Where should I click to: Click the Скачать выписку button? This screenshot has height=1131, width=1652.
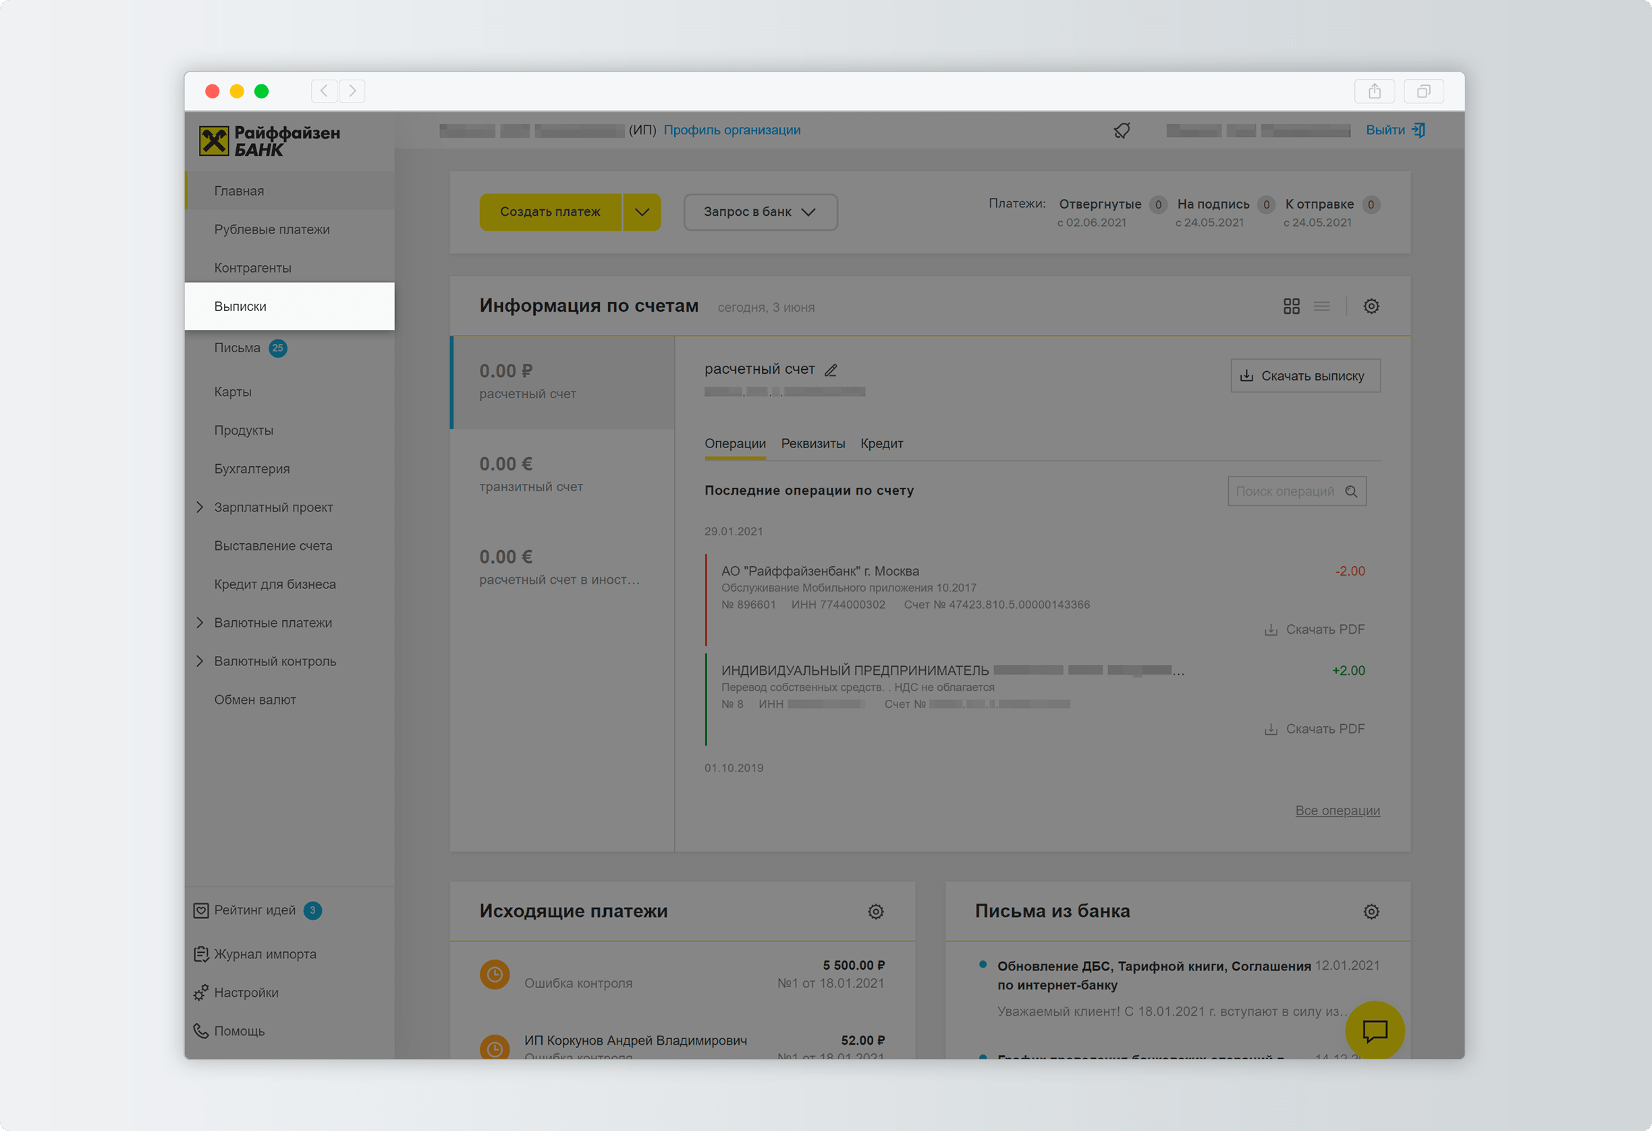[1305, 375]
